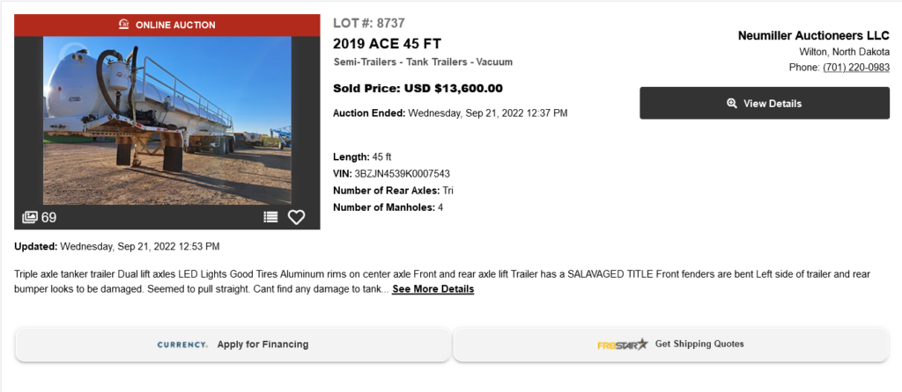The width and height of the screenshot is (902, 392).
Task: Click Apply for Financing button
Action: coord(233,345)
